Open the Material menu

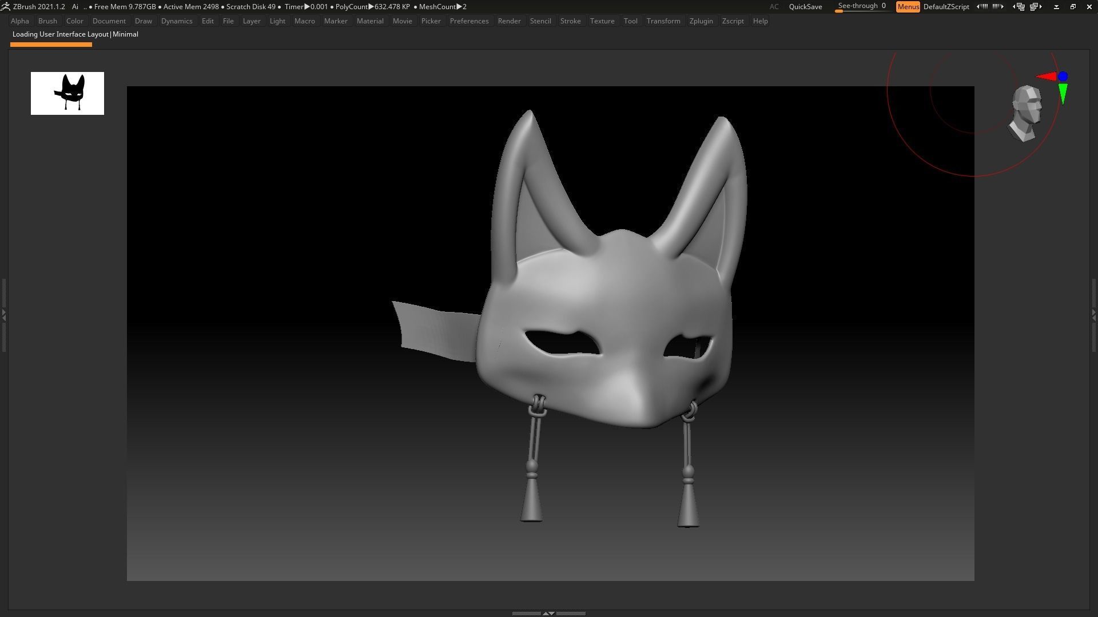pyautogui.click(x=370, y=21)
